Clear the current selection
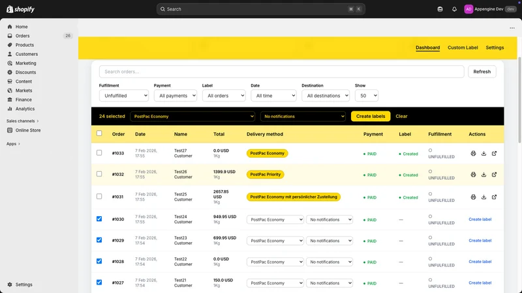 [x=401, y=117]
